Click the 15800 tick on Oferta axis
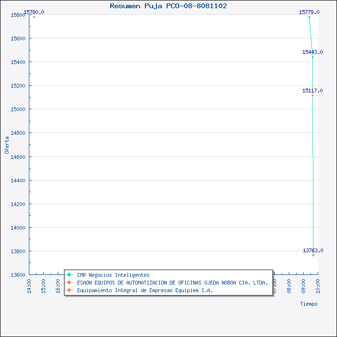337x337 pixels. 17,14
